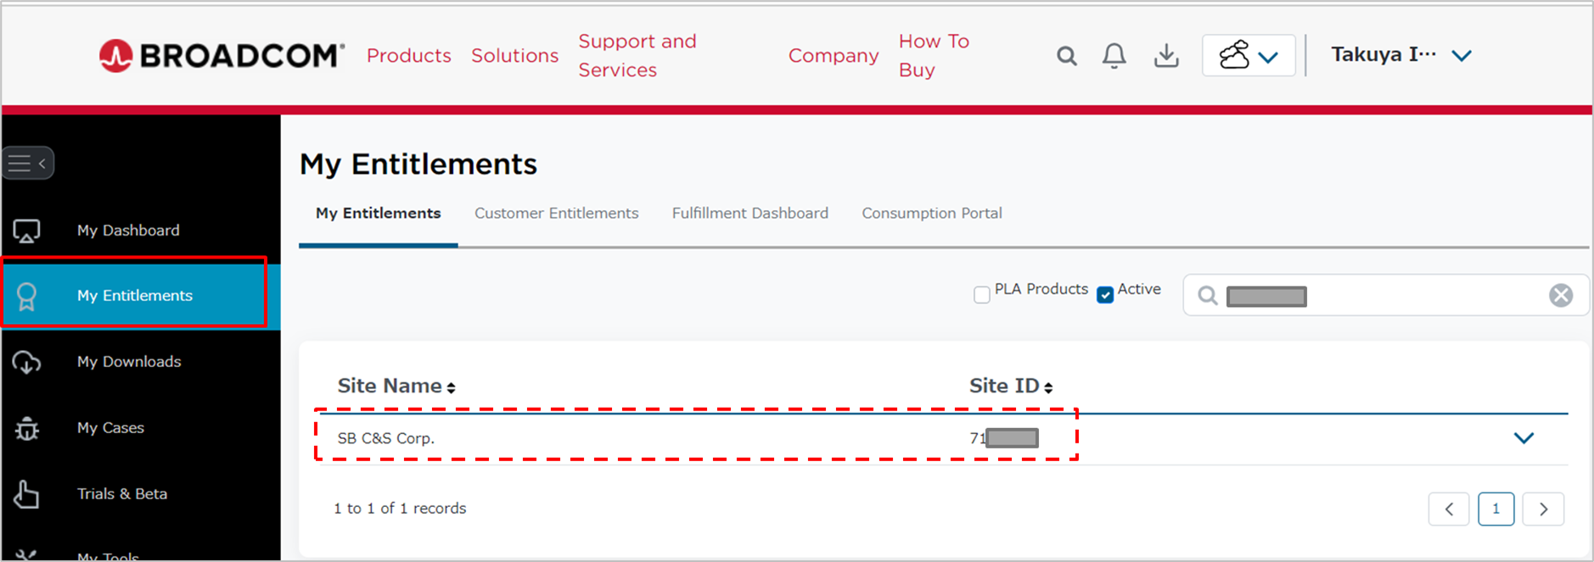Click the My Dashboard monitor icon

26,231
